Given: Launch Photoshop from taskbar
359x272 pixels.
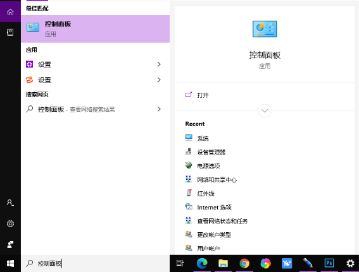Looking at the screenshot, I should 329,263.
